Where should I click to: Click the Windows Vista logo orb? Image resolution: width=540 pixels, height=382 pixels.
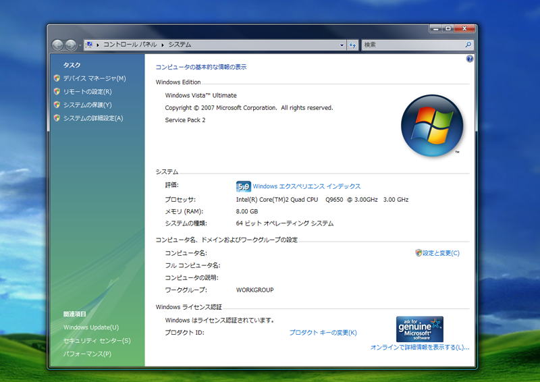tap(432, 126)
